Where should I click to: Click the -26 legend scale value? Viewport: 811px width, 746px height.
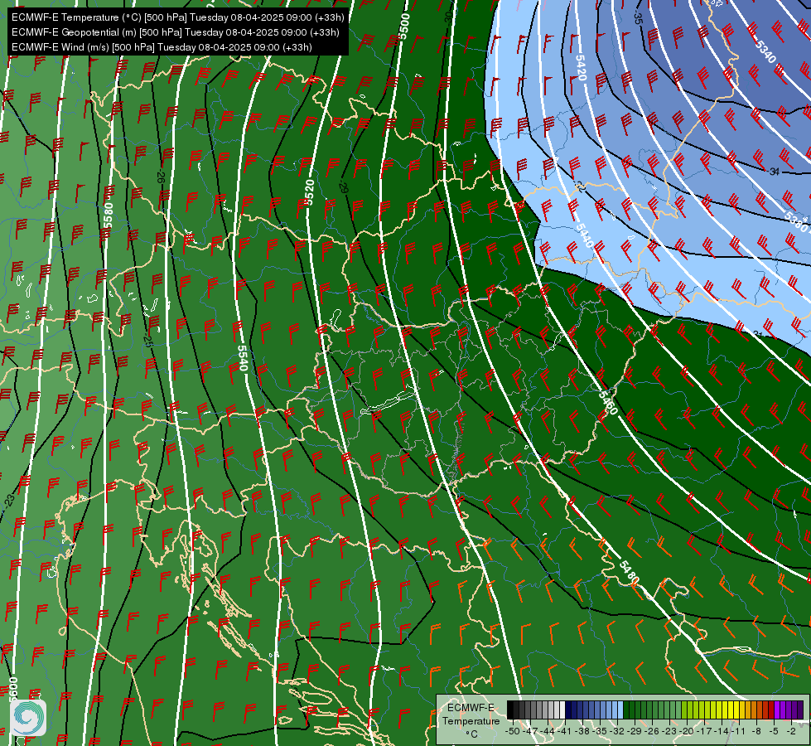[x=652, y=731]
